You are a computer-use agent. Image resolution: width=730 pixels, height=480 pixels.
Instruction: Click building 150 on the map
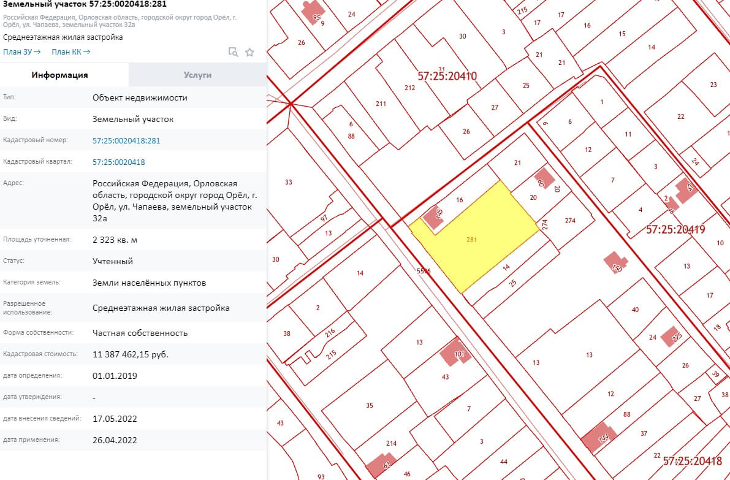coord(615,264)
